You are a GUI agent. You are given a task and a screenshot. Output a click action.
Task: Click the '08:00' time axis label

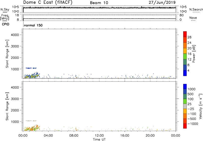pyautogui.click(x=74, y=136)
